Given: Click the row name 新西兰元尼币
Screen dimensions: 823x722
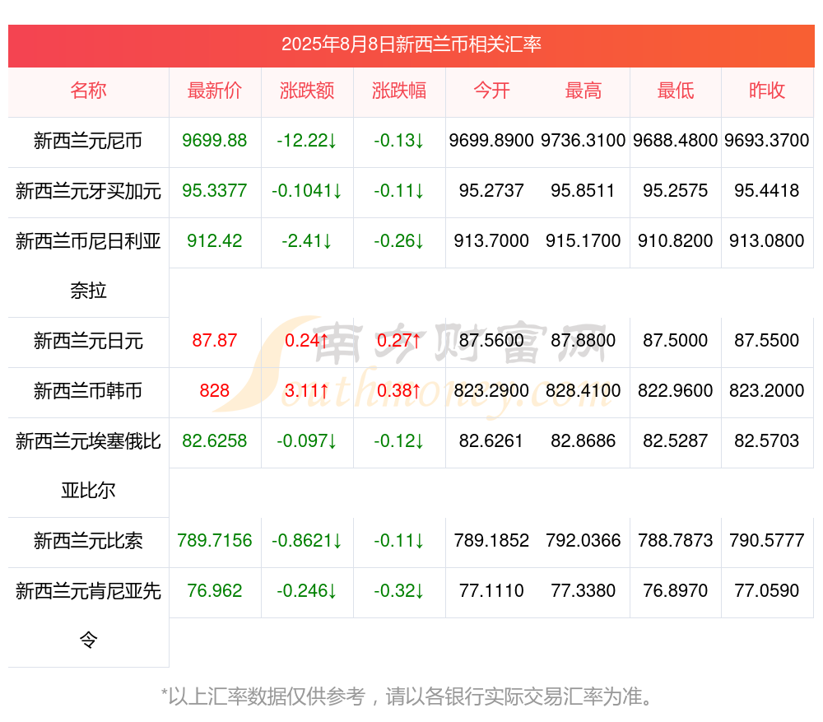Looking at the screenshot, I should 88,141.
